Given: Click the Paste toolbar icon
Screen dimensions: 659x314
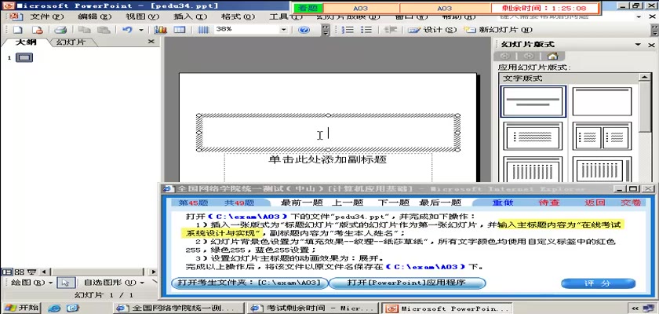Looking at the screenshot, I should [x=104, y=30].
